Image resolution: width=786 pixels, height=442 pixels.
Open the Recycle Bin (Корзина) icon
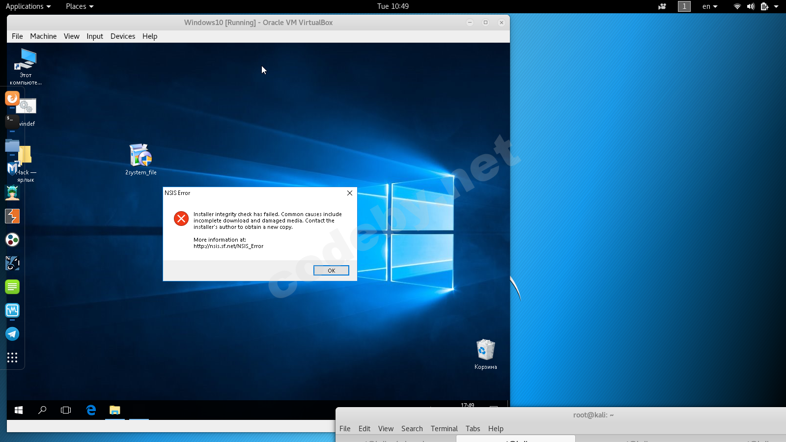pyautogui.click(x=485, y=350)
